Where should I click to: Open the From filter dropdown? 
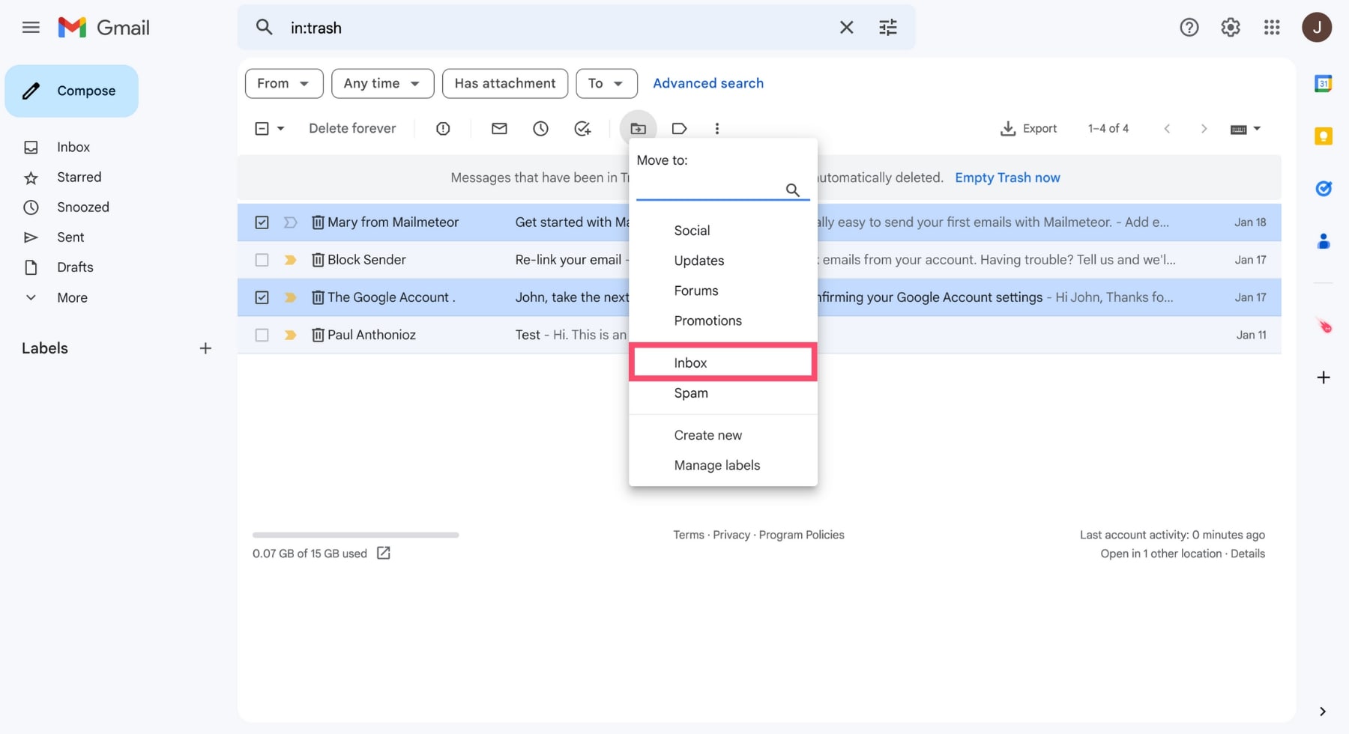tap(283, 83)
